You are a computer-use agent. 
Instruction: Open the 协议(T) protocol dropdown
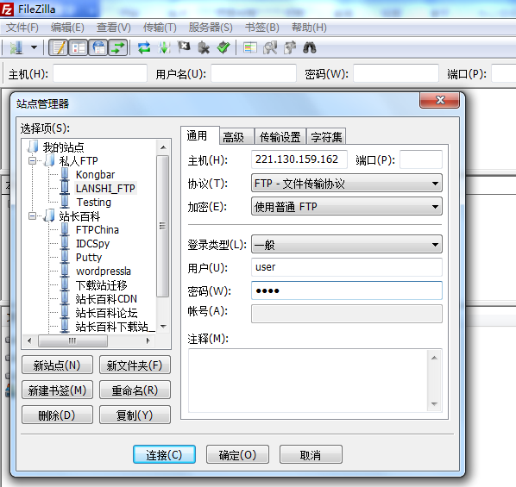coord(347,183)
